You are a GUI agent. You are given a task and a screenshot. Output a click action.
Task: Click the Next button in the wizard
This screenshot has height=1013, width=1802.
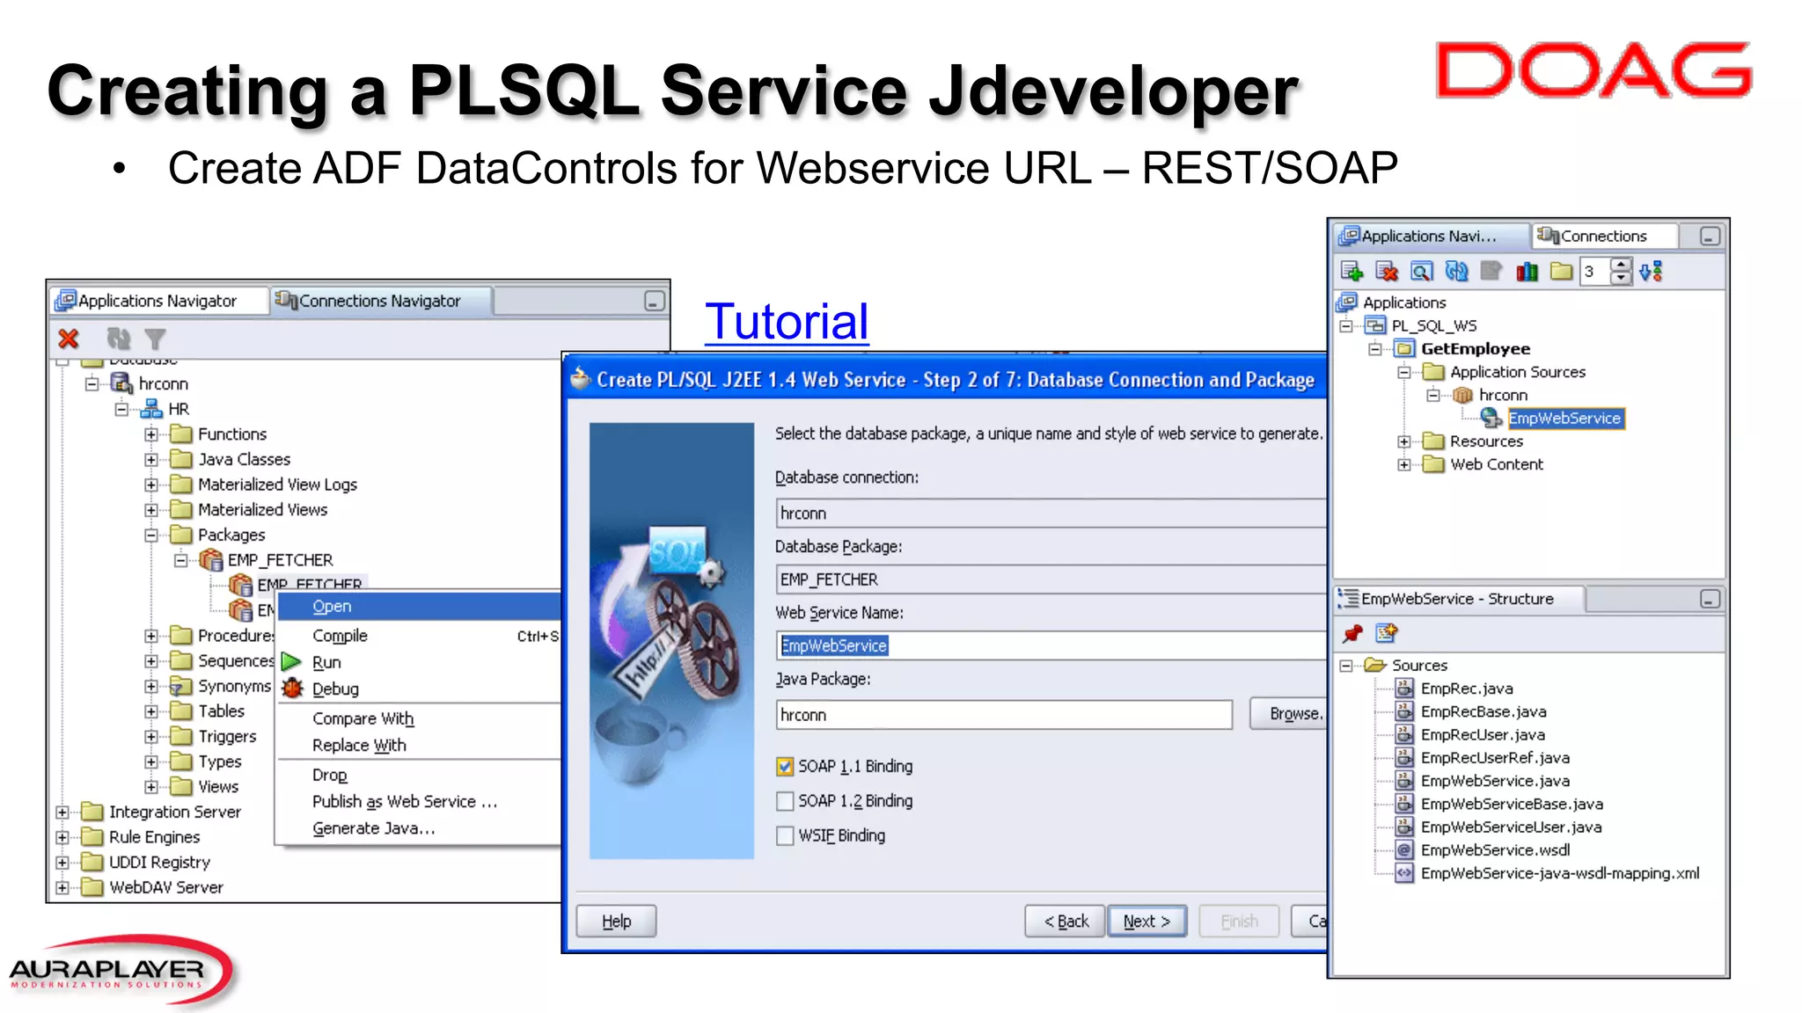point(1146,922)
